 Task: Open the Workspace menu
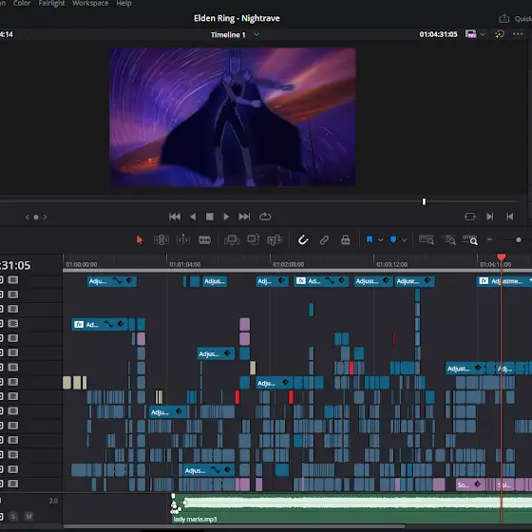click(x=90, y=4)
